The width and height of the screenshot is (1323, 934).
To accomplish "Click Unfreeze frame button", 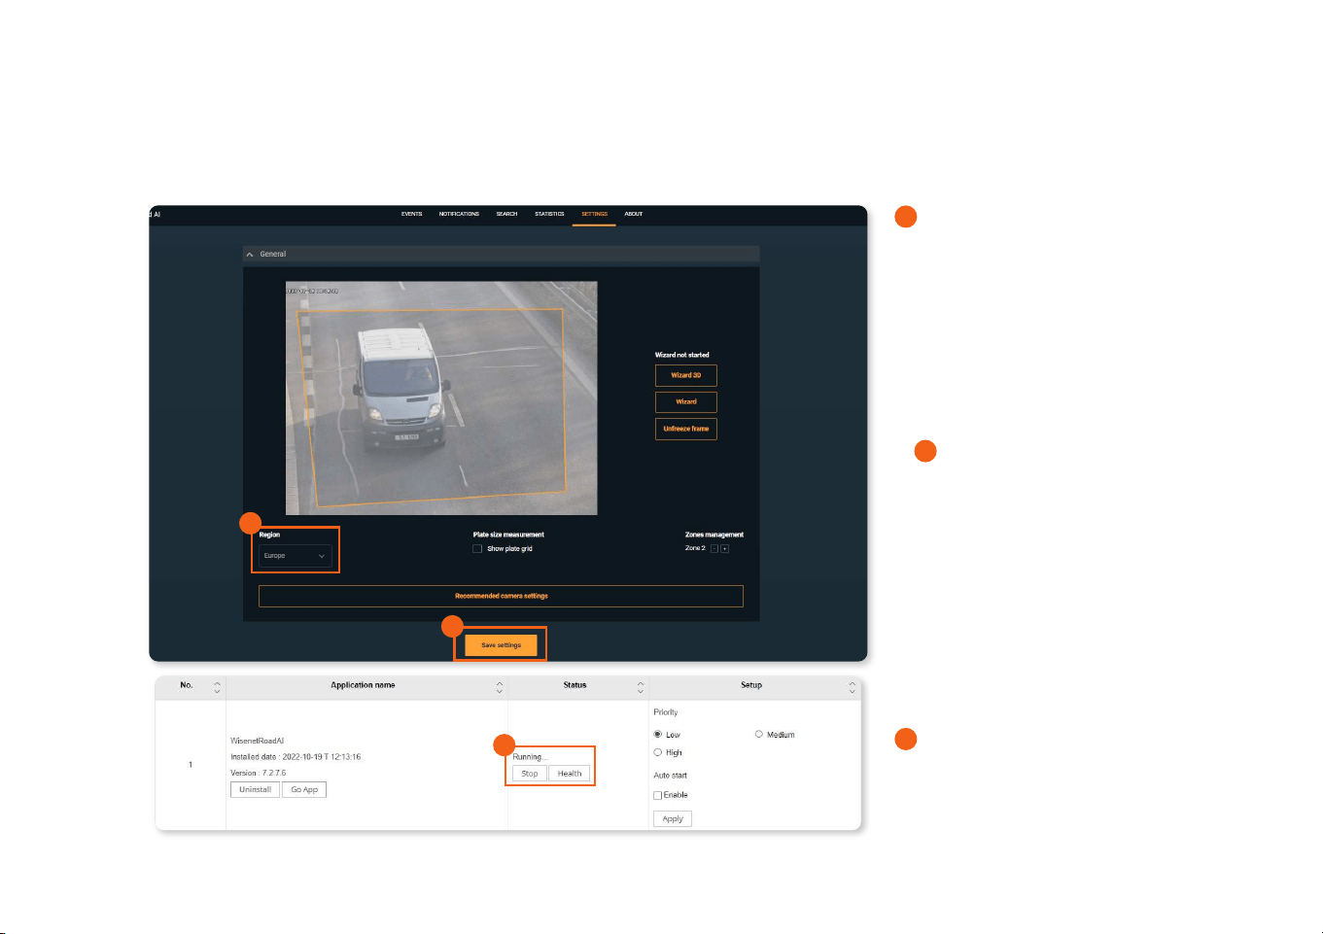I will coord(686,429).
